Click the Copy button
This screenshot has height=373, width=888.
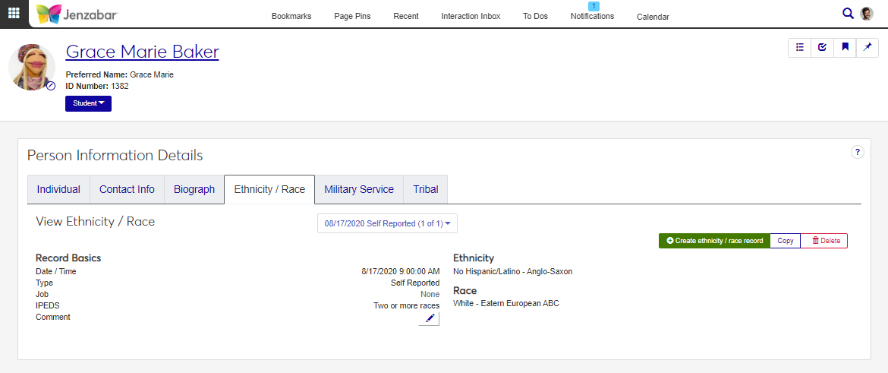(786, 241)
